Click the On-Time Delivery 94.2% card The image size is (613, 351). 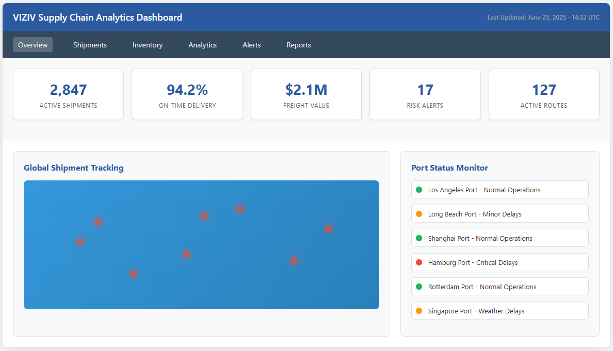click(x=187, y=94)
